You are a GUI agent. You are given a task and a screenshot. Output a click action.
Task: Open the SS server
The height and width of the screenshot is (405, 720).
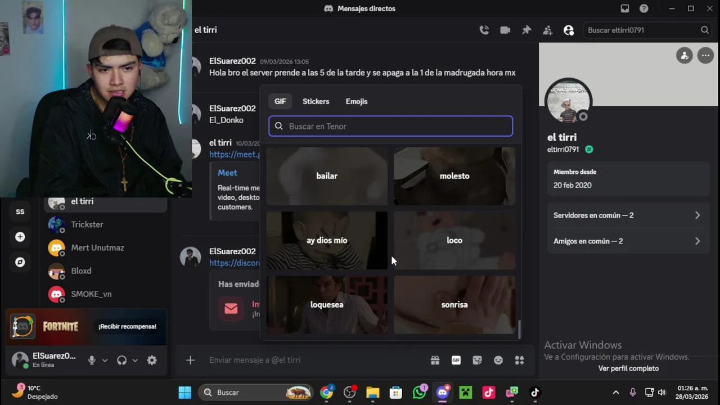(20, 211)
